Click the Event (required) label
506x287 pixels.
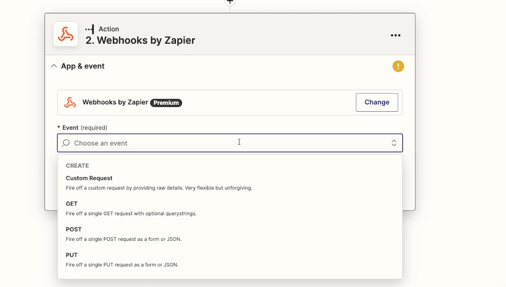82,128
